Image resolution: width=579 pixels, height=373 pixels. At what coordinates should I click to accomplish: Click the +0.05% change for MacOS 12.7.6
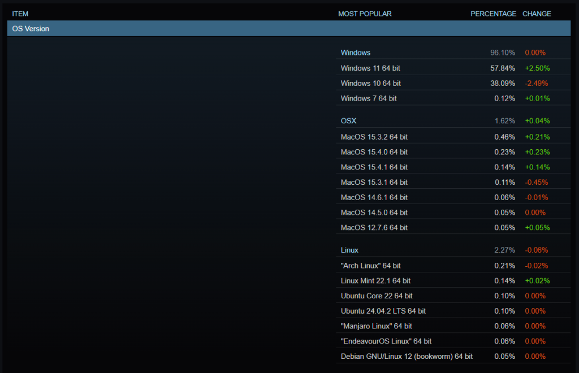537,227
